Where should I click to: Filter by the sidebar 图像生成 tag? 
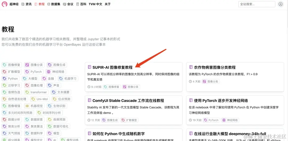tap(57, 65)
